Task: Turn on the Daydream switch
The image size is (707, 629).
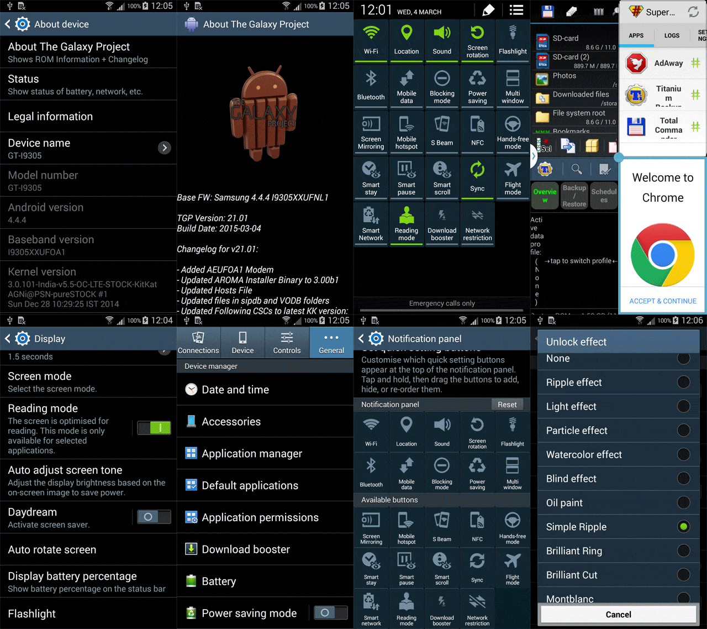Action: coord(154,517)
